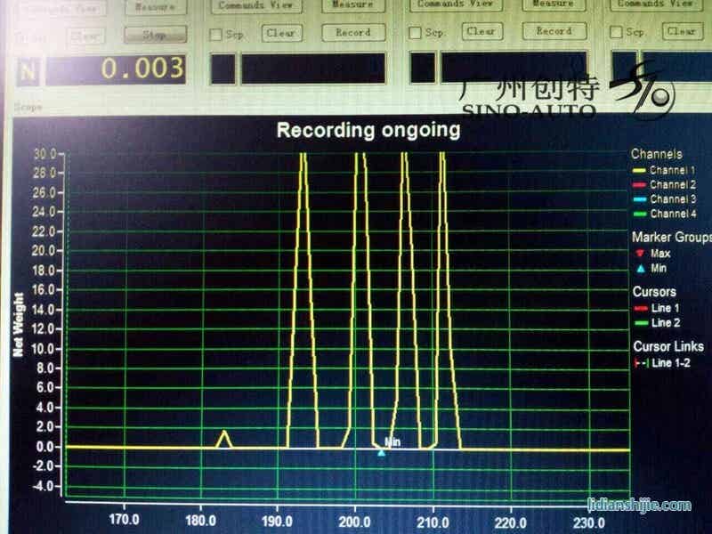The width and height of the screenshot is (712, 534).
Task: Click the N unit indicator beside the weight readout
Action: click(28, 69)
